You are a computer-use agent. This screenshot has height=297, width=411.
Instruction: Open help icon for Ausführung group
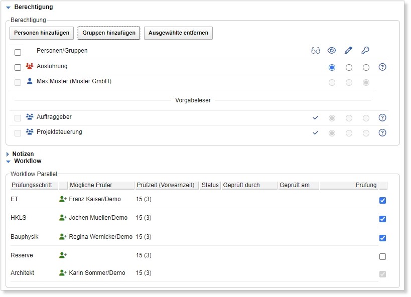click(382, 67)
